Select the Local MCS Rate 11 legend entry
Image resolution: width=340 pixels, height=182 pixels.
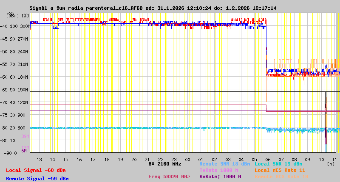pyautogui.click(x=280, y=170)
